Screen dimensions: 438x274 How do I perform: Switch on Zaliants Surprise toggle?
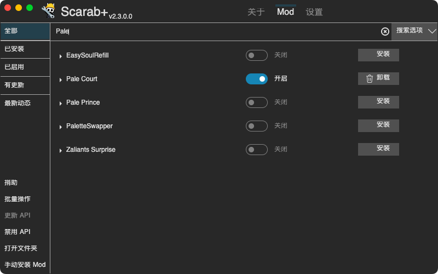pos(256,150)
